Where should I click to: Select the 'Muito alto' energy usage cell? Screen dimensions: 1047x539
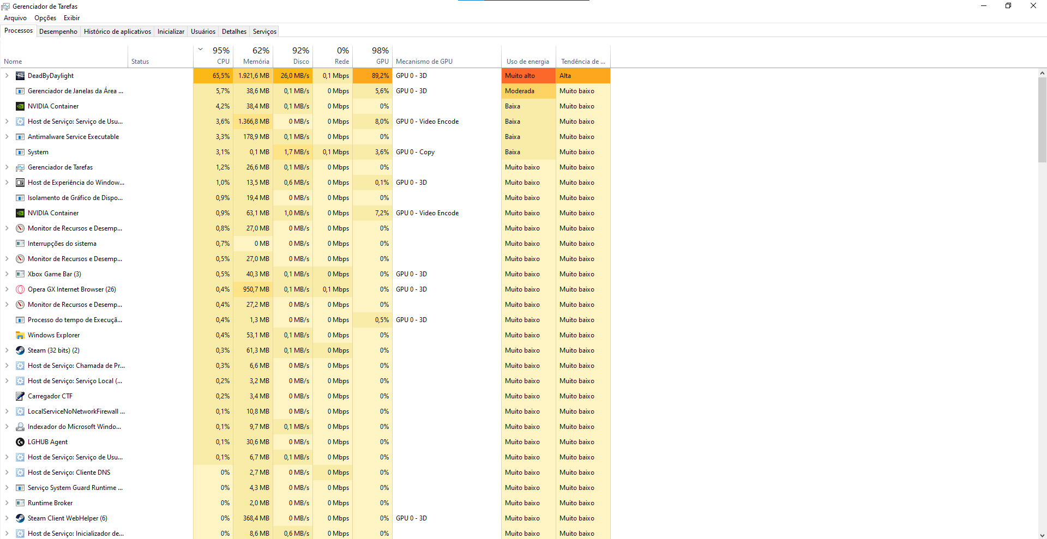tap(528, 76)
